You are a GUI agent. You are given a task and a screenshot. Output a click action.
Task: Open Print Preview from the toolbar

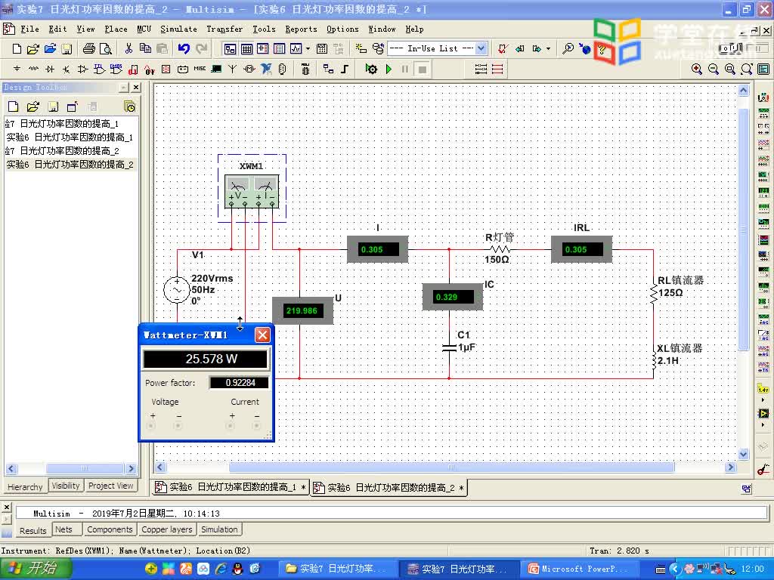[x=106, y=48]
